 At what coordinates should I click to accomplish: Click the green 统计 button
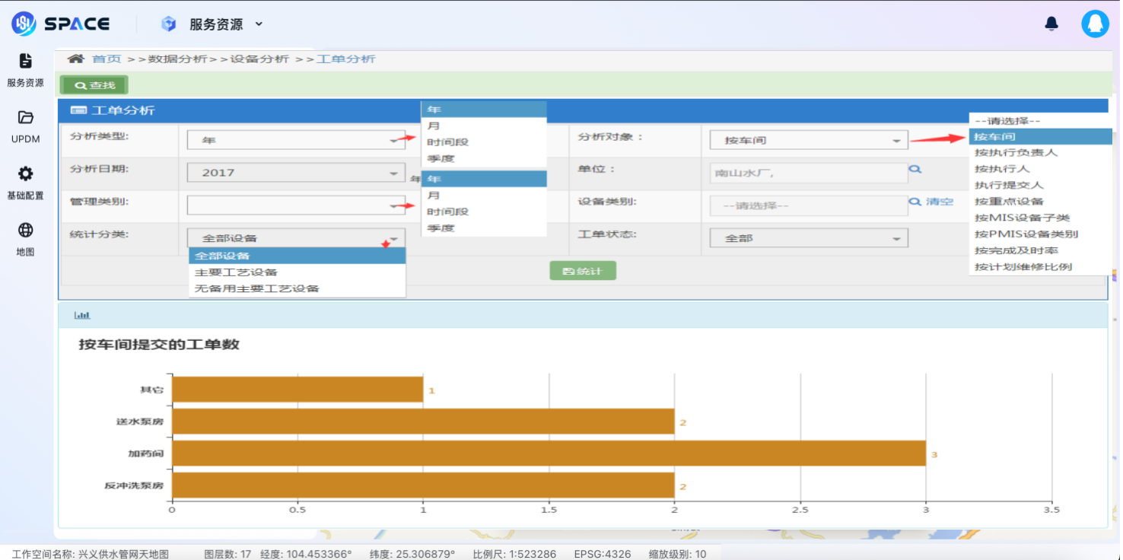[583, 271]
